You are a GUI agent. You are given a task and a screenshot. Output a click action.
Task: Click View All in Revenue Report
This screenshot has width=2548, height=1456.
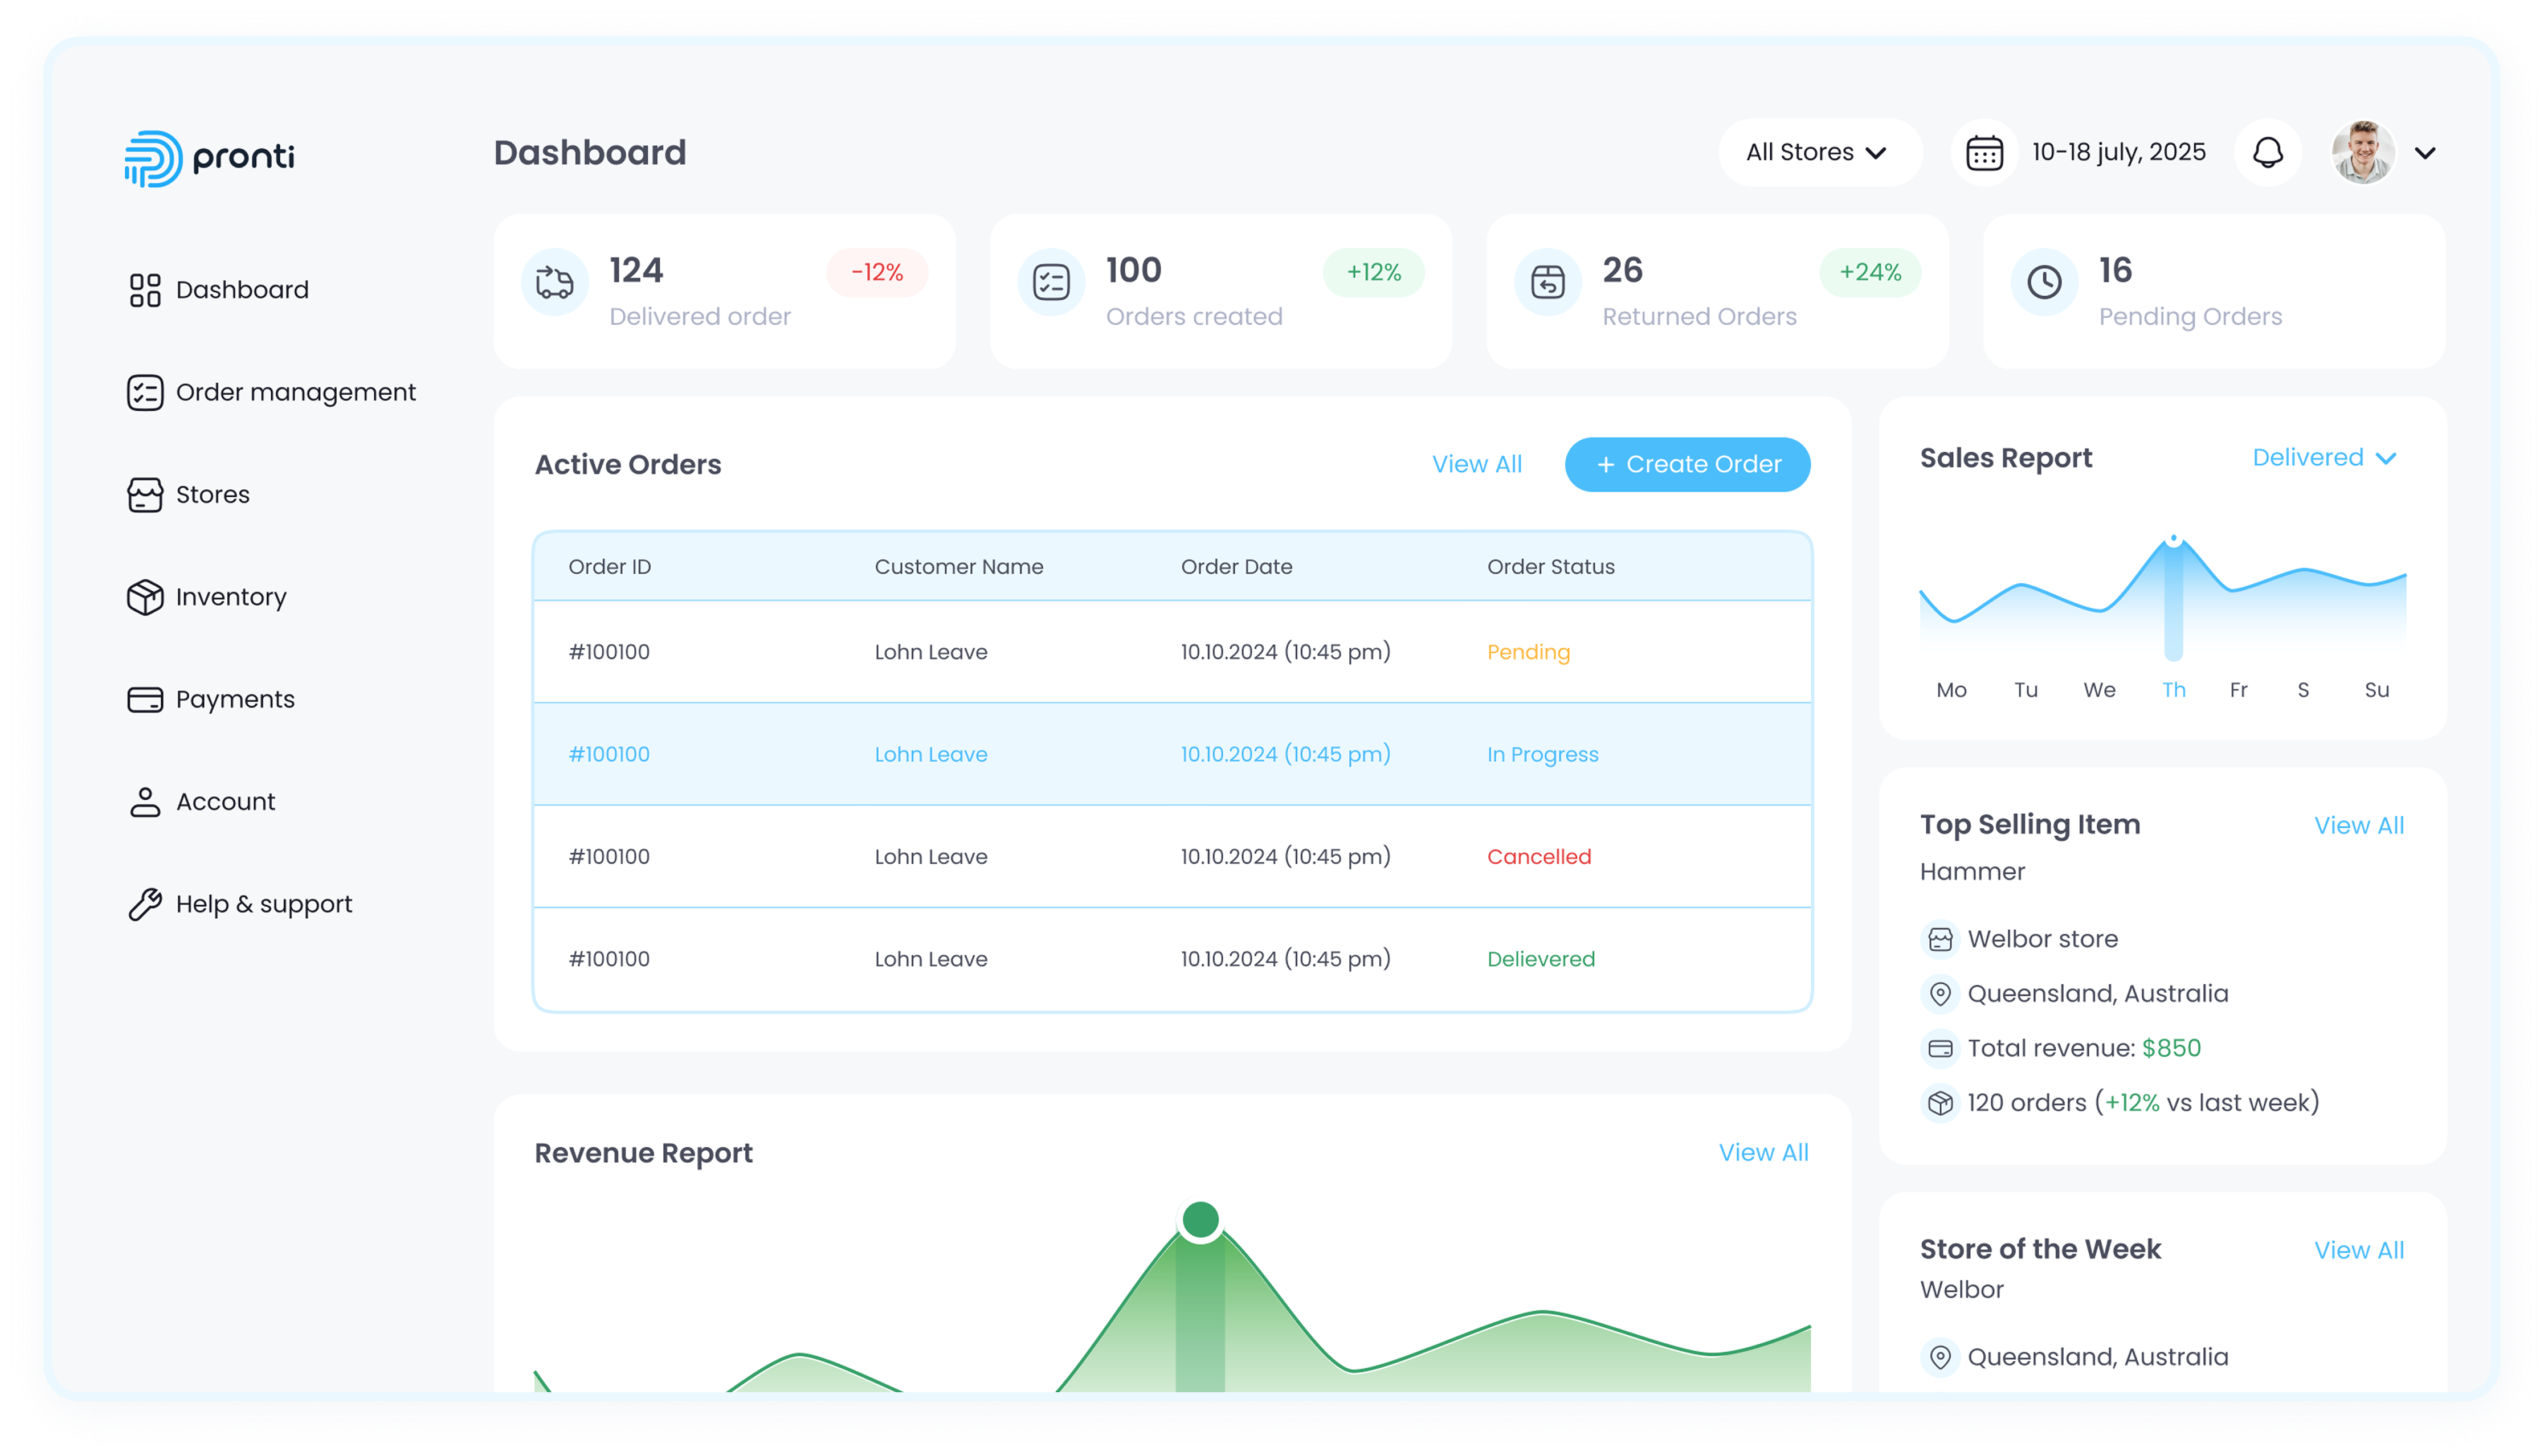(1763, 1152)
